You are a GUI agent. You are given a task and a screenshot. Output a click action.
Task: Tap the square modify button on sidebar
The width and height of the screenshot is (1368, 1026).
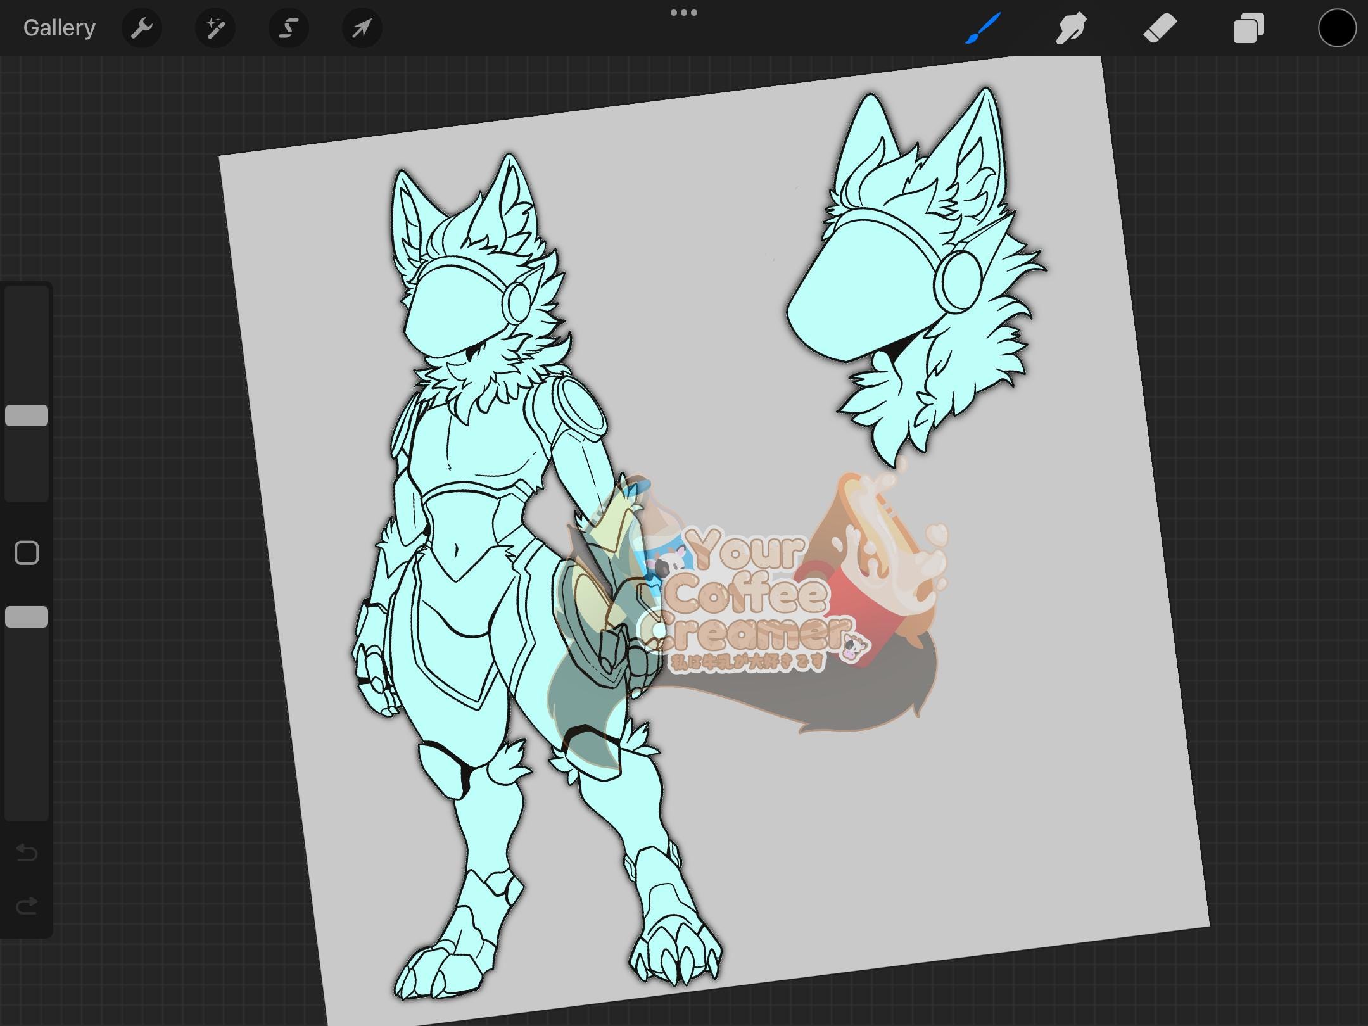(x=27, y=553)
